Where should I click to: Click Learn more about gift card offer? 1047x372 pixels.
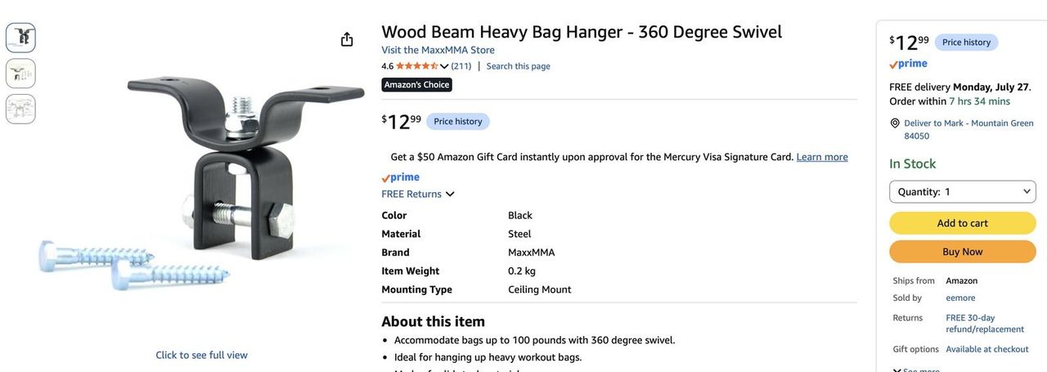[822, 157]
